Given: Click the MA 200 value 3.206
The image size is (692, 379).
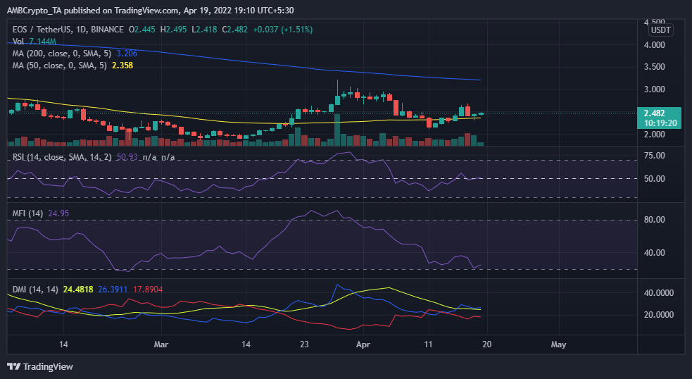Looking at the screenshot, I should tap(127, 53).
